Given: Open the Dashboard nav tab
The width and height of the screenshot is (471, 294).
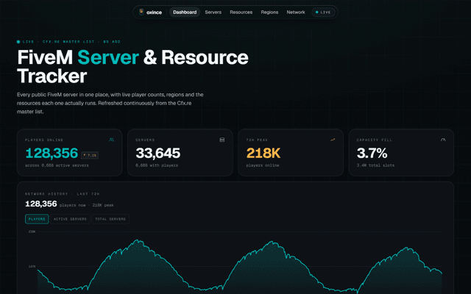Looking at the screenshot, I should tap(185, 12).
